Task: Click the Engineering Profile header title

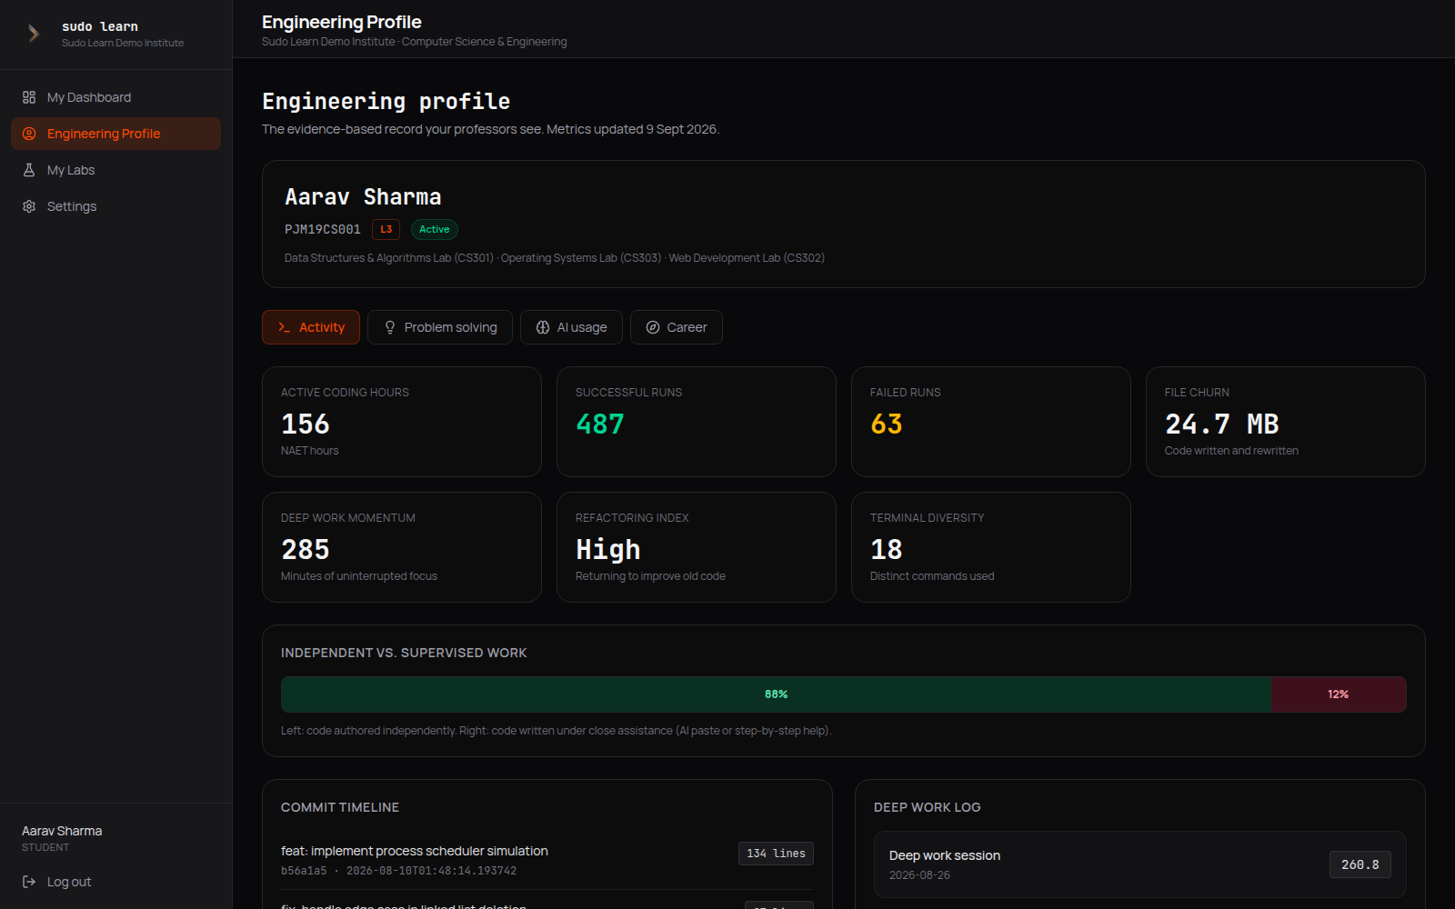Action: coord(342,22)
